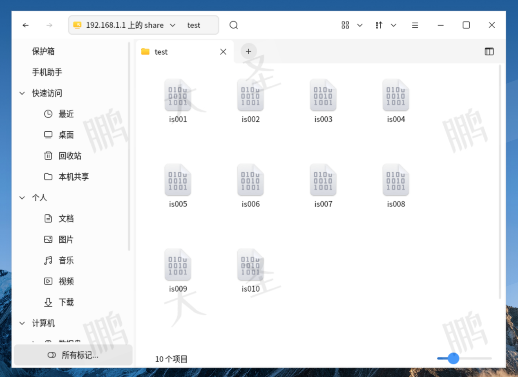Maximize the file manager window

point(466,25)
